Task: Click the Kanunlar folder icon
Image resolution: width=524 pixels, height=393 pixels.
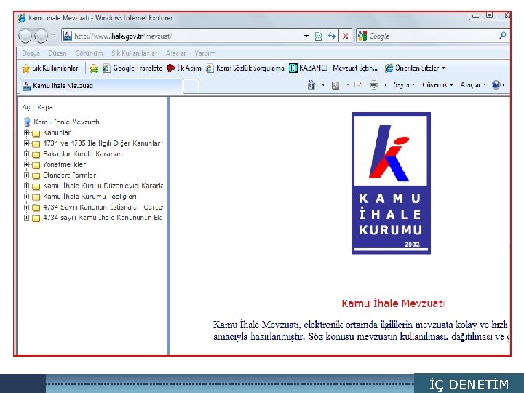Action: (x=36, y=133)
